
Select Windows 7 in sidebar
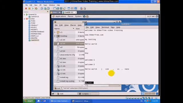[x=34, y=25]
